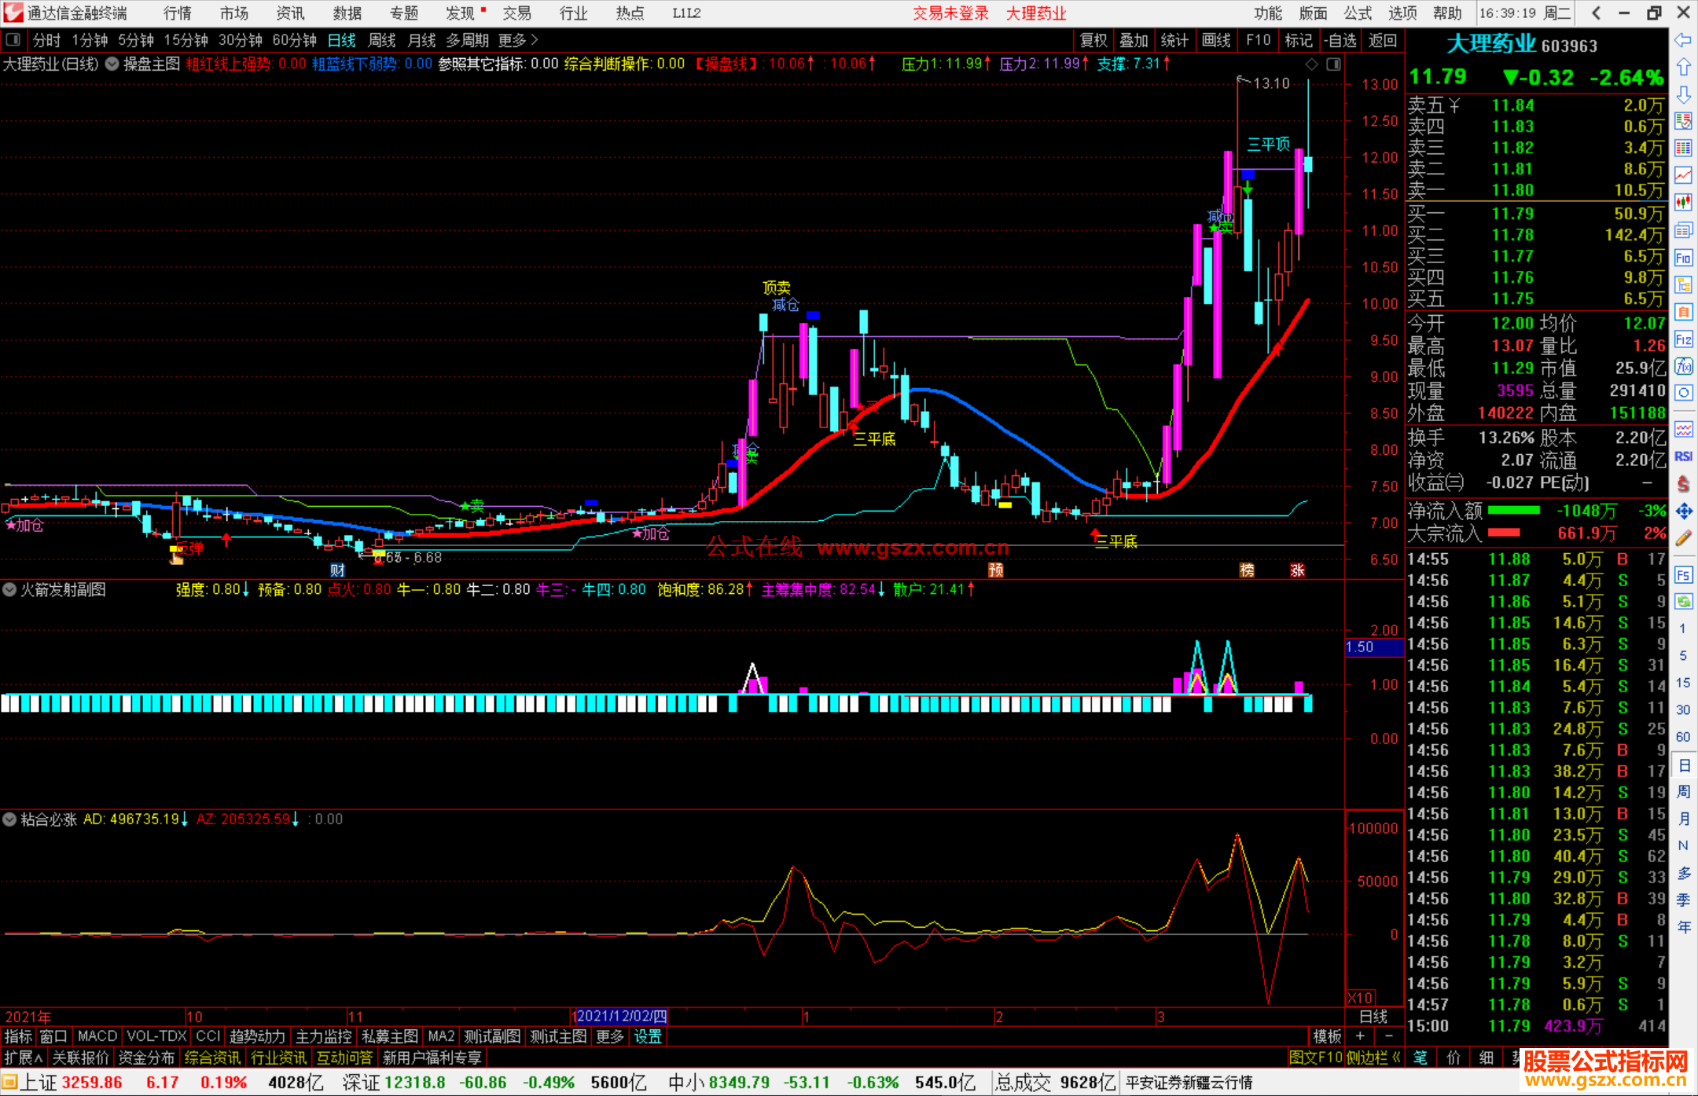Open 操盘主图 indicator dropdown circle
Viewport: 1698px width, 1096px height.
112,64
